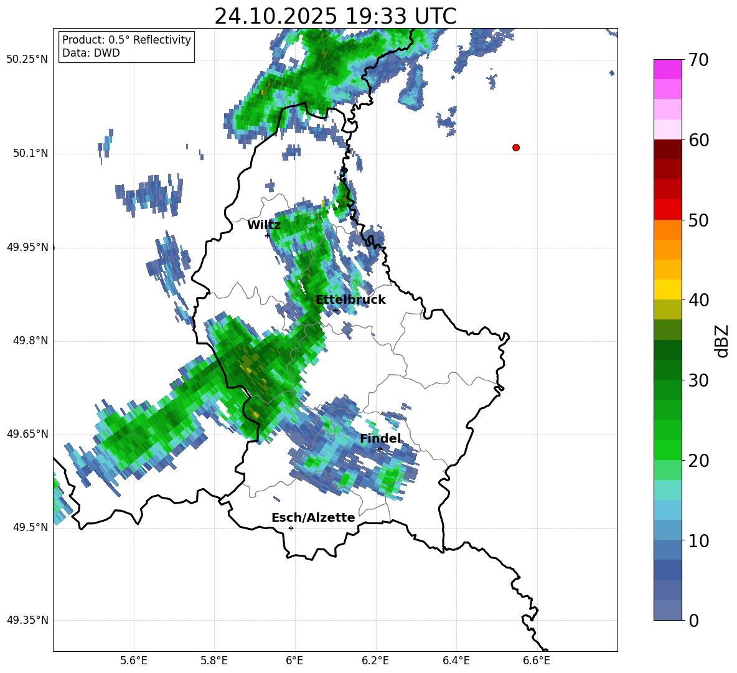Image resolution: width=737 pixels, height=673 pixels.
Task: Pick the magenta swatch just below 70 dBZ
Action: (x=667, y=70)
